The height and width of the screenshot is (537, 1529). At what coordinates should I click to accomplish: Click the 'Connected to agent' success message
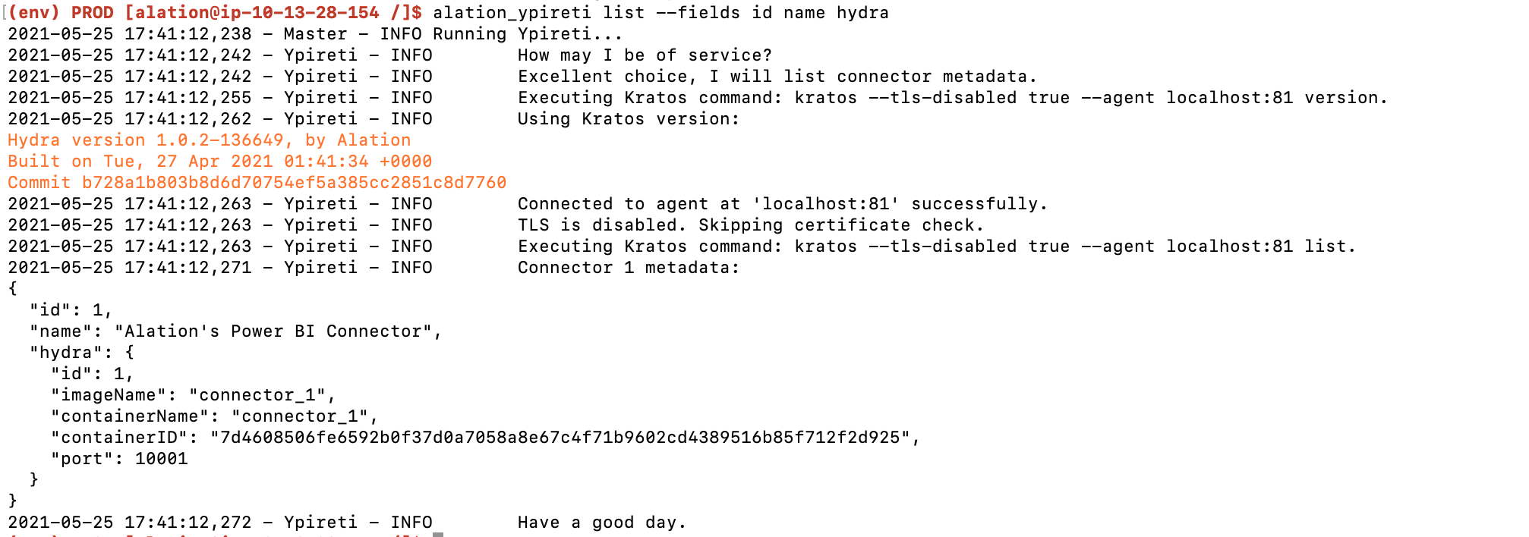(783, 204)
